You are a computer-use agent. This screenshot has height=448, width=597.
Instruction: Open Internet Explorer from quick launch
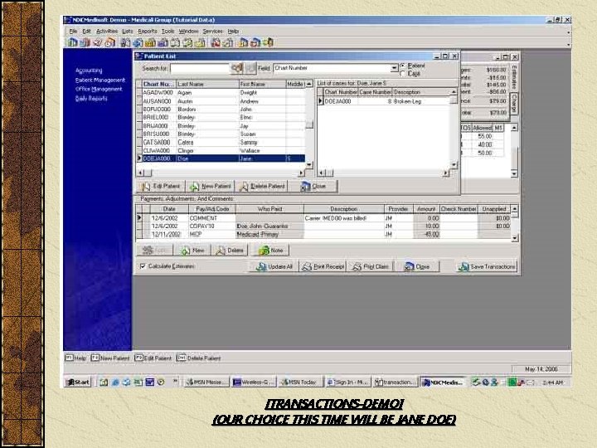pos(115,382)
